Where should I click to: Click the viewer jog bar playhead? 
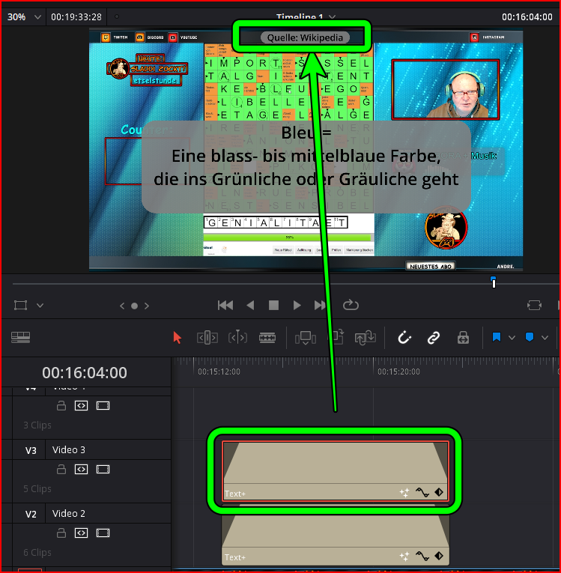pos(493,282)
